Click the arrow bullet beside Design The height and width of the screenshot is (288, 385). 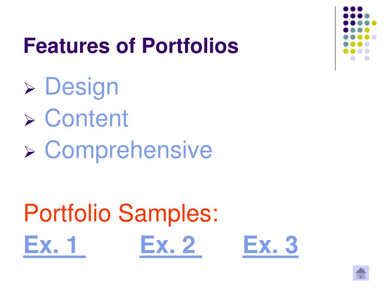coord(29,88)
